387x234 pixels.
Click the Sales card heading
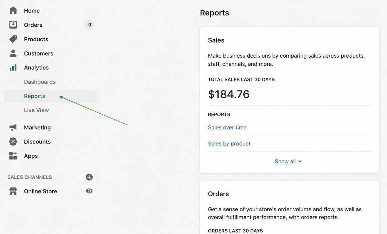[216, 40]
